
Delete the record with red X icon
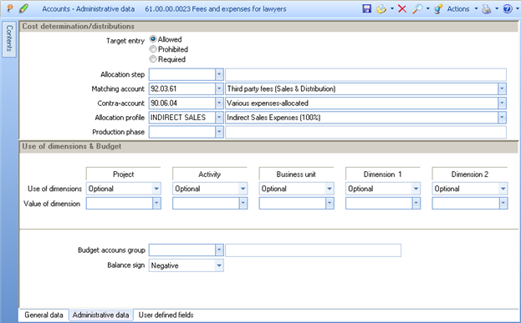(x=402, y=9)
